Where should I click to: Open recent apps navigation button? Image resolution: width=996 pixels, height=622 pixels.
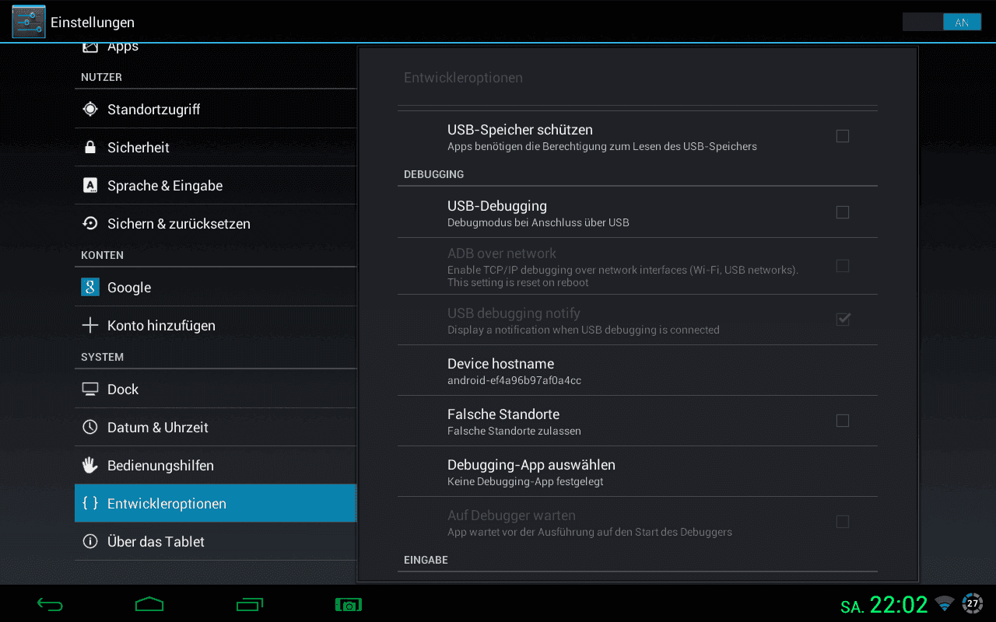(250, 604)
